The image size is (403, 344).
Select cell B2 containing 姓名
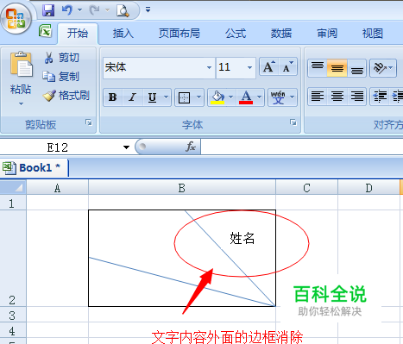pos(182,258)
